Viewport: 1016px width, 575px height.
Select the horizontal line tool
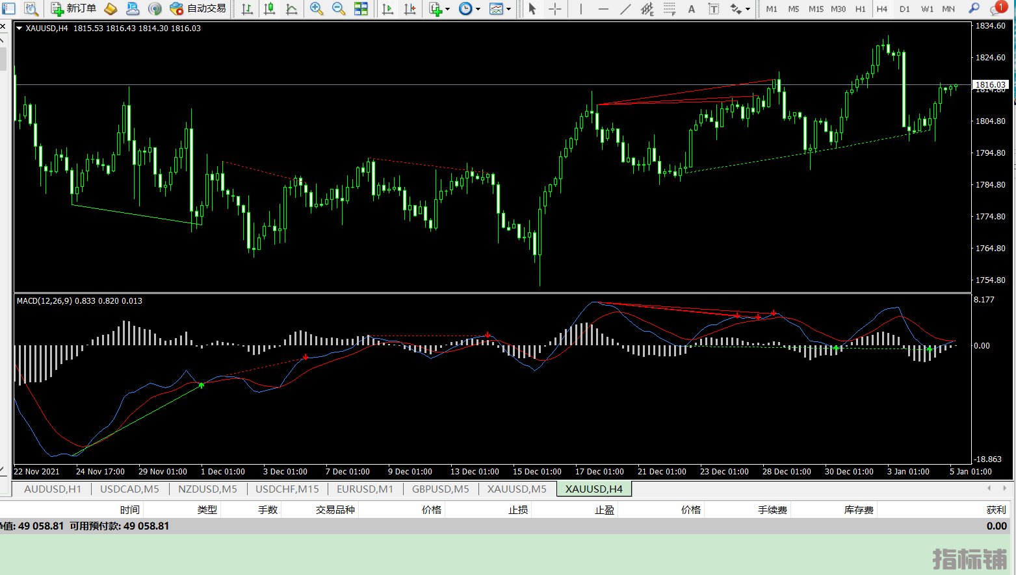(603, 8)
